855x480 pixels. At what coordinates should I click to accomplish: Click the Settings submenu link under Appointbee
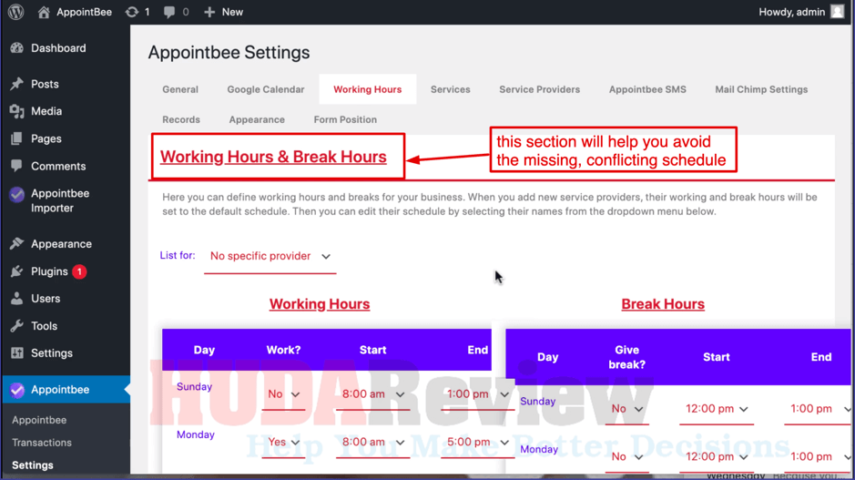click(x=33, y=465)
